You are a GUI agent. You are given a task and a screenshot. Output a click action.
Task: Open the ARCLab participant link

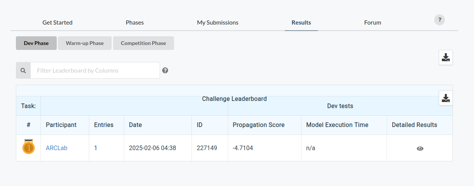[56, 148]
